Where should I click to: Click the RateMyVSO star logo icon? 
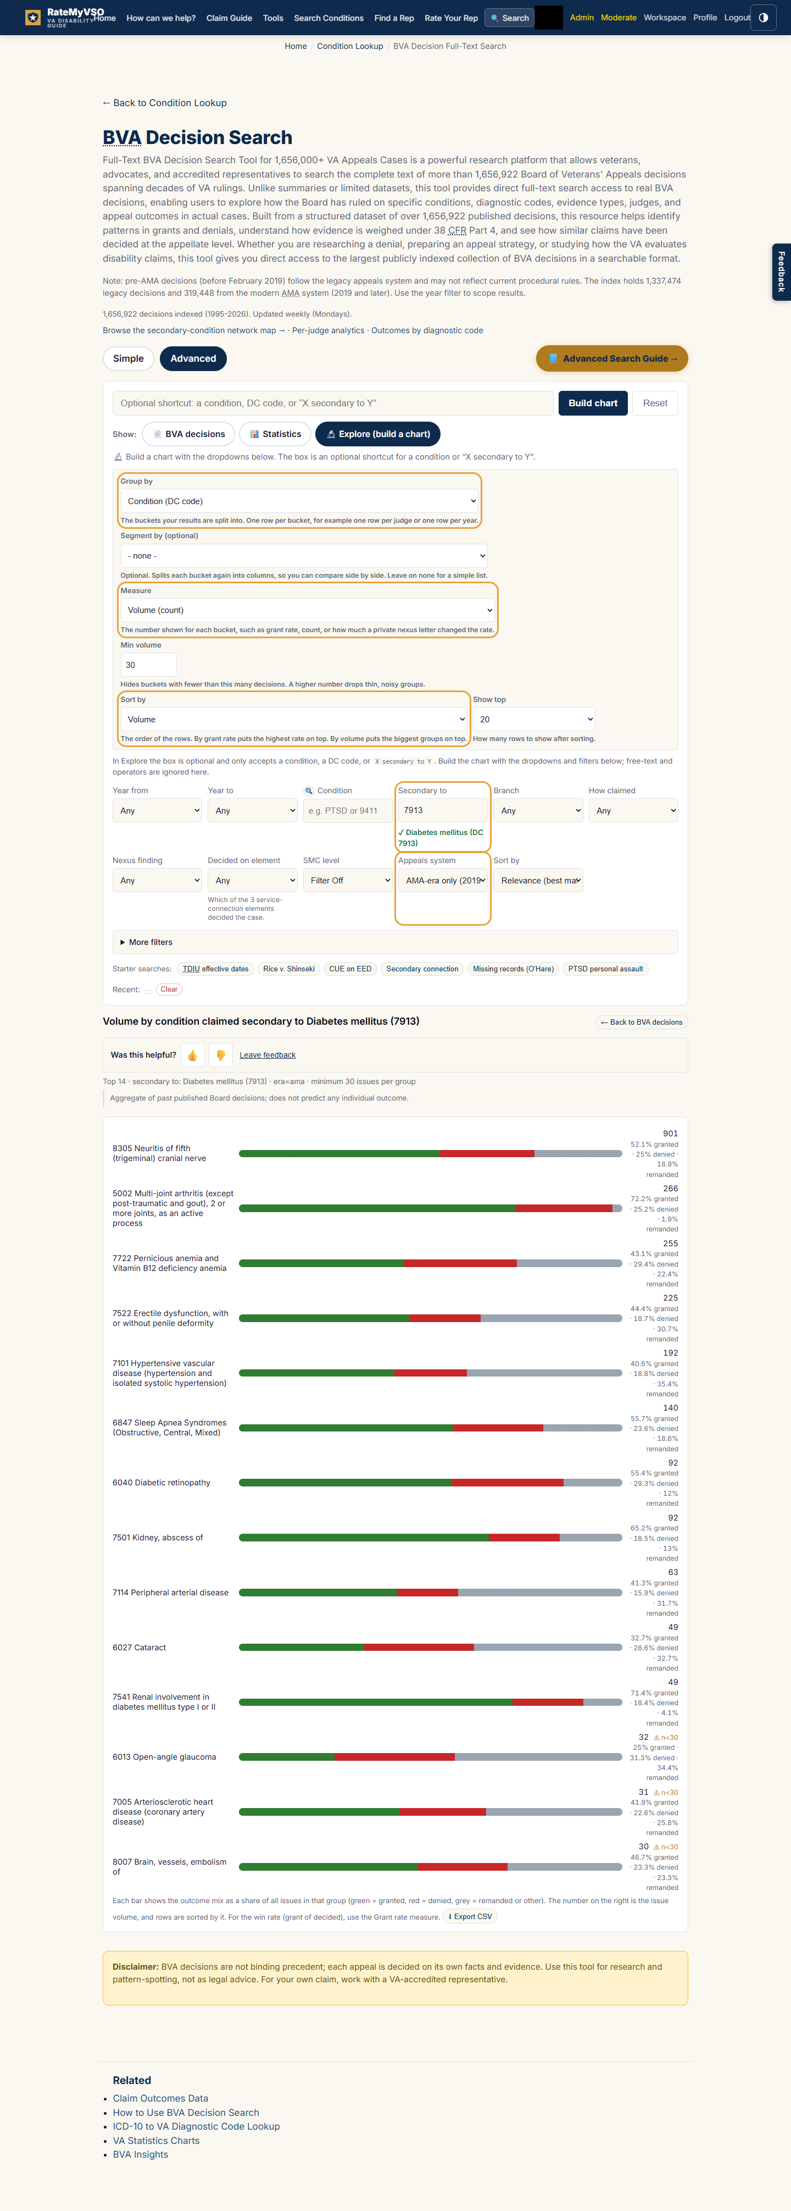click(x=32, y=17)
